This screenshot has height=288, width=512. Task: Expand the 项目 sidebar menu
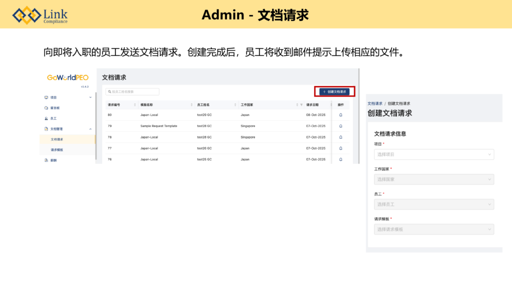click(x=90, y=97)
